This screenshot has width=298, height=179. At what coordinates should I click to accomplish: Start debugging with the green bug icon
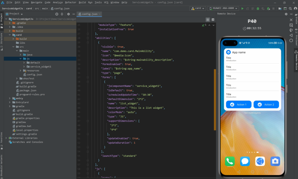(x=258, y=9)
